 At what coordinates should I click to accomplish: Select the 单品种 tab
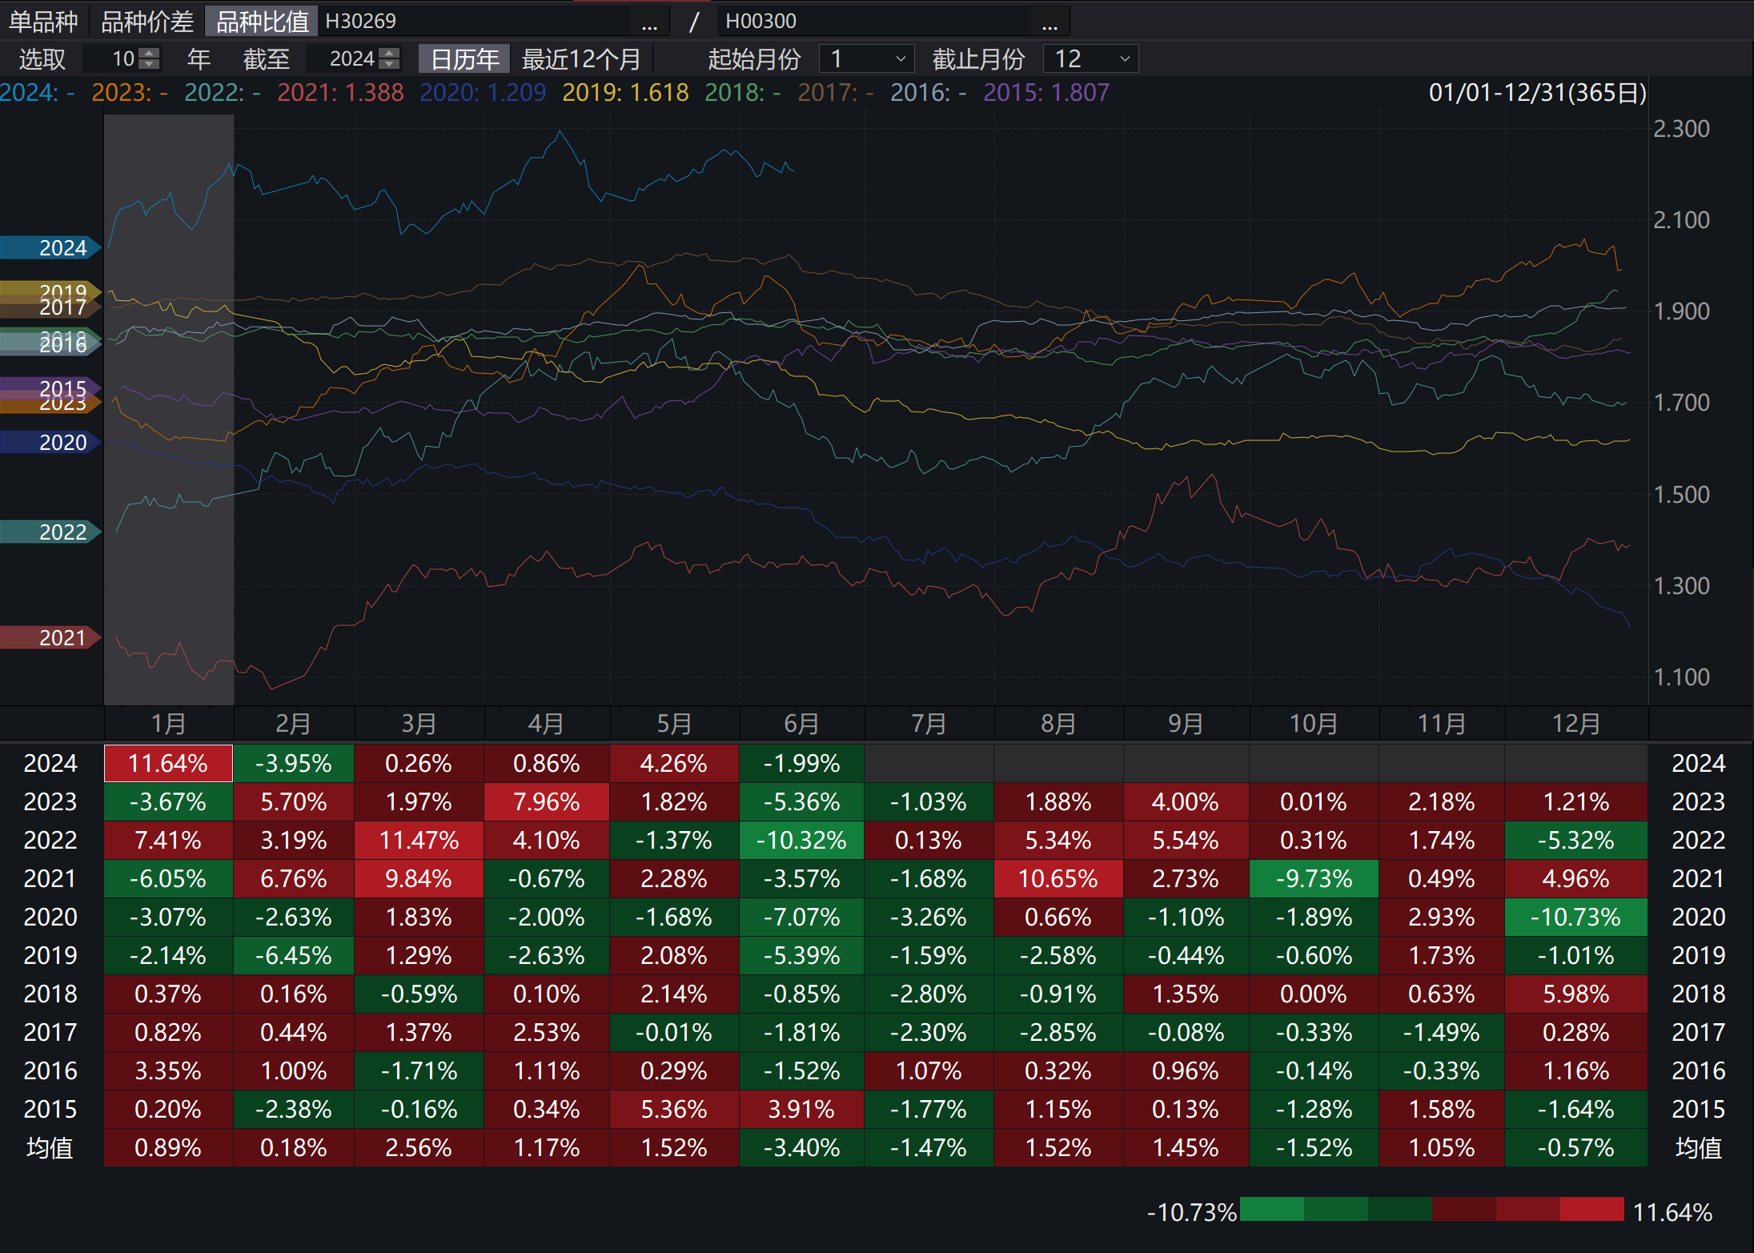point(43,22)
